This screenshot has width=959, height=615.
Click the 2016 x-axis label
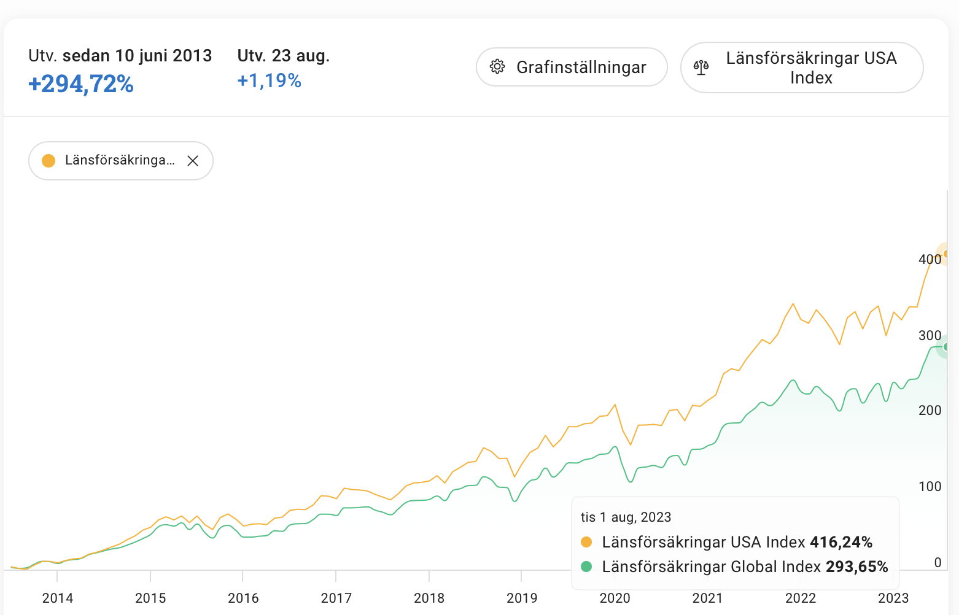click(243, 598)
